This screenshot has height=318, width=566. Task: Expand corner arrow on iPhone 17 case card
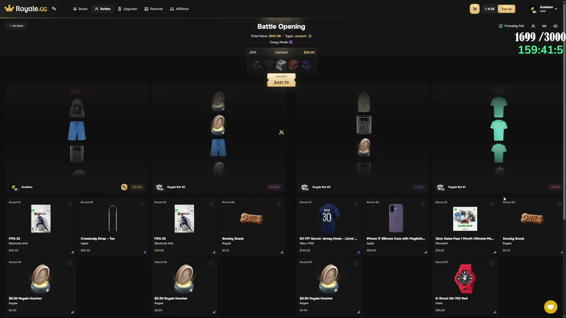426,252
